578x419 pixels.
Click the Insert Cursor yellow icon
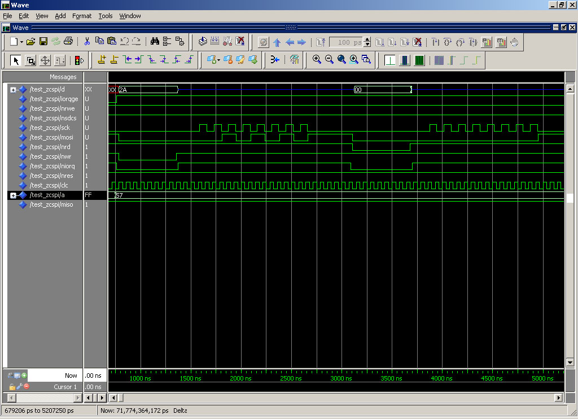102,60
